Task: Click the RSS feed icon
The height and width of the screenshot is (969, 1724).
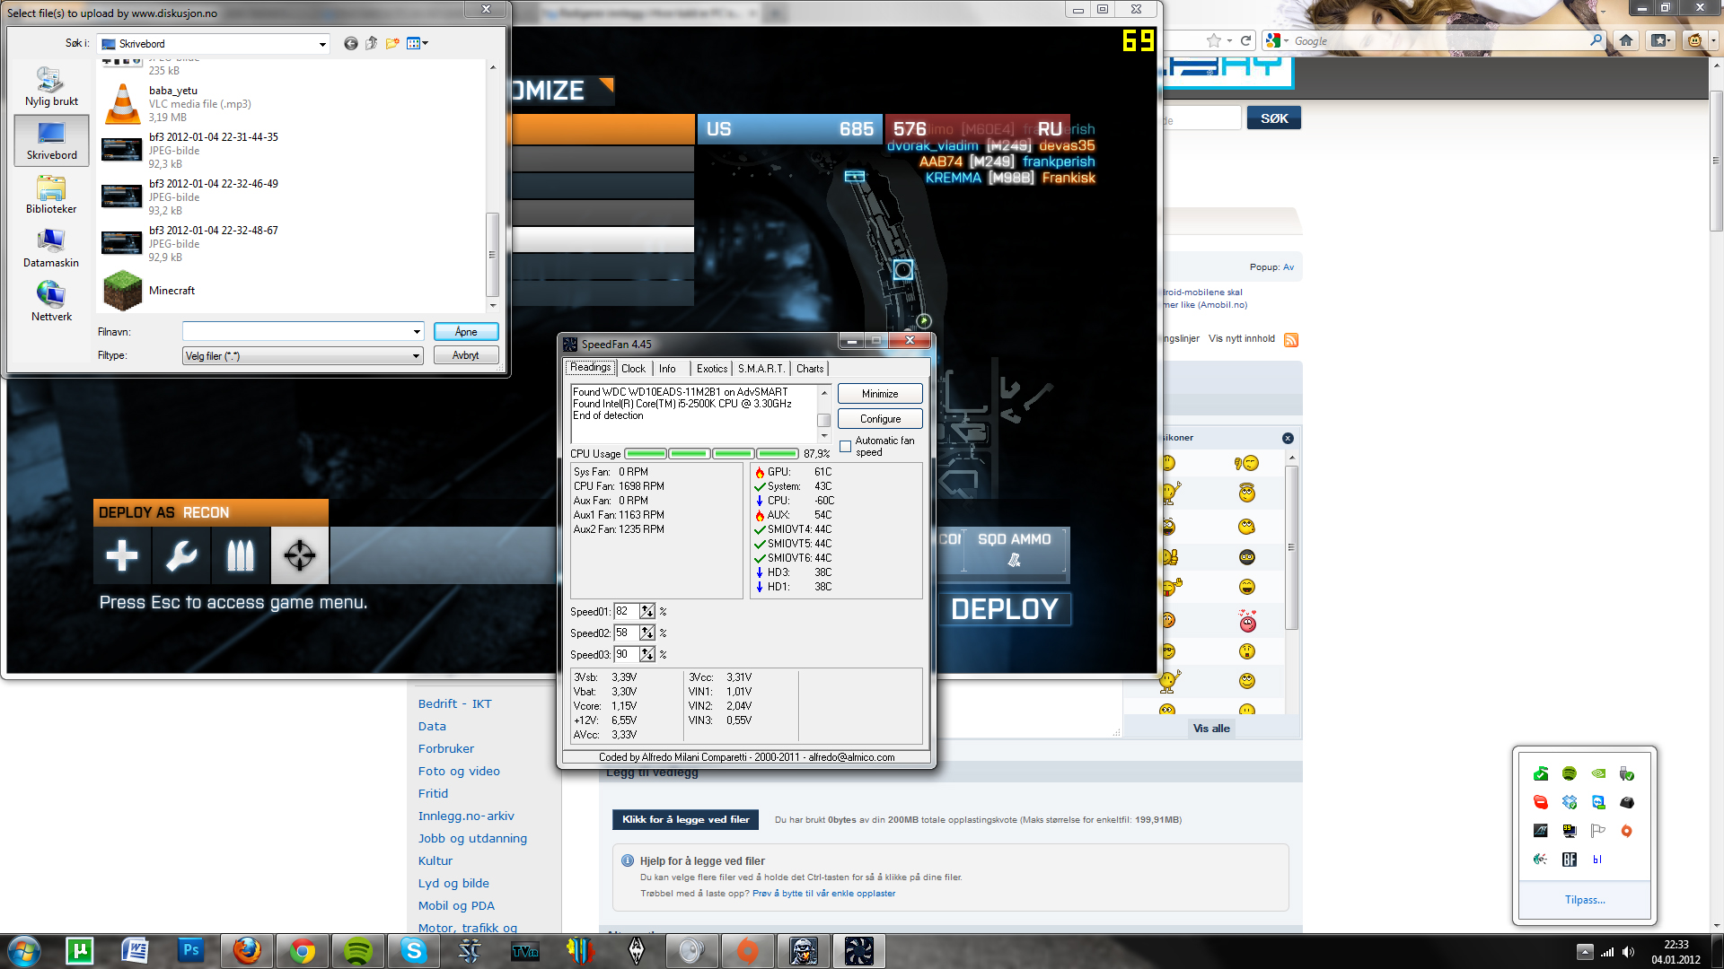Action: pyautogui.click(x=1291, y=339)
